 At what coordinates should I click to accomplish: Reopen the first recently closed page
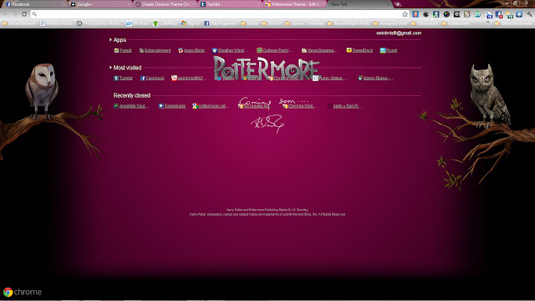(131, 106)
